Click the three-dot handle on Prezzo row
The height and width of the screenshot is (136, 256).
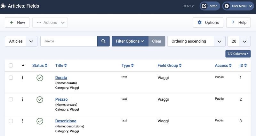(x=22, y=99)
